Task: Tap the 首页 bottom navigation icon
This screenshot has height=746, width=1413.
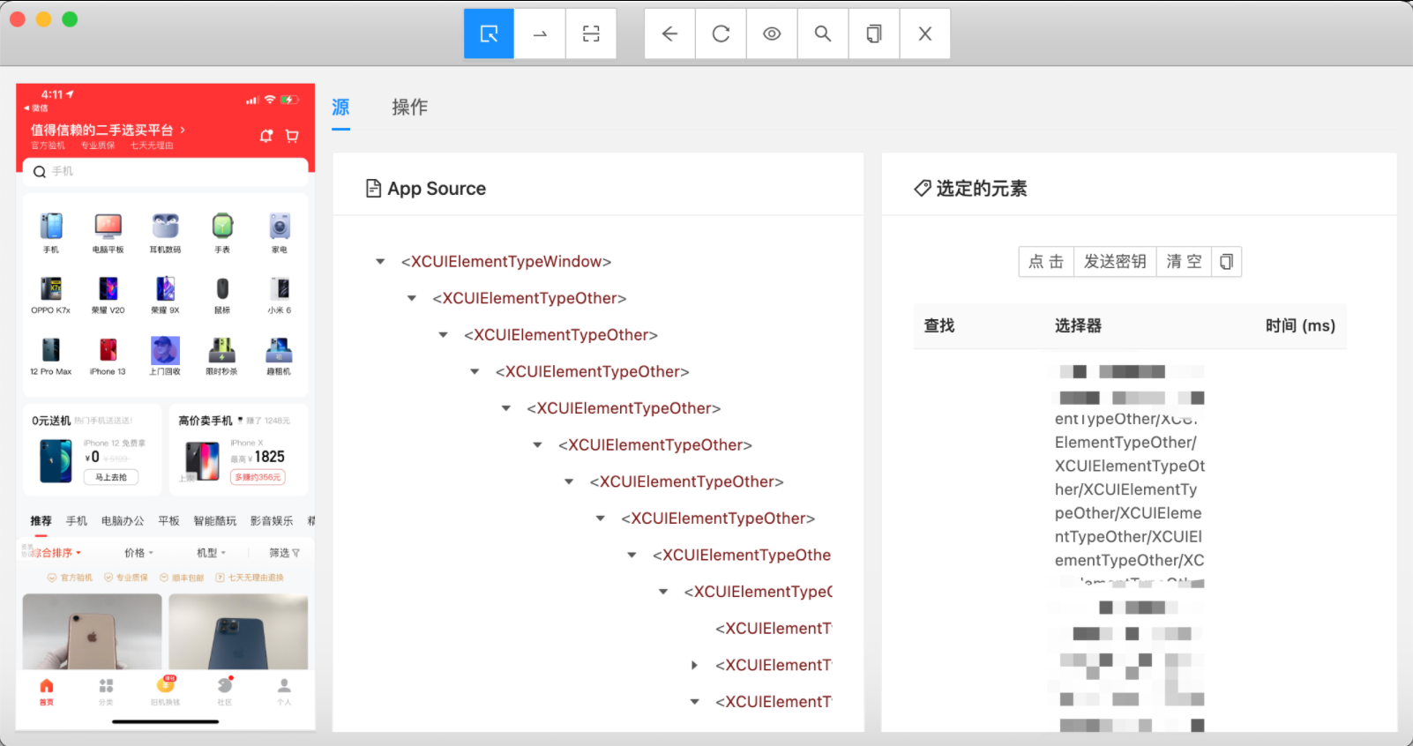Action: pos(47,691)
